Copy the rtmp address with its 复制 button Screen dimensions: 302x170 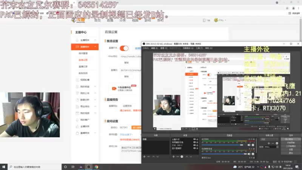tap(126, 63)
